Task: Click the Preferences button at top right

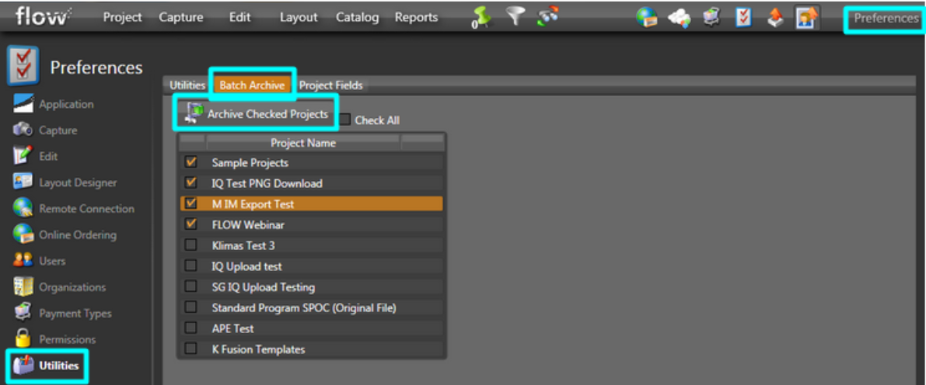Action: point(886,19)
